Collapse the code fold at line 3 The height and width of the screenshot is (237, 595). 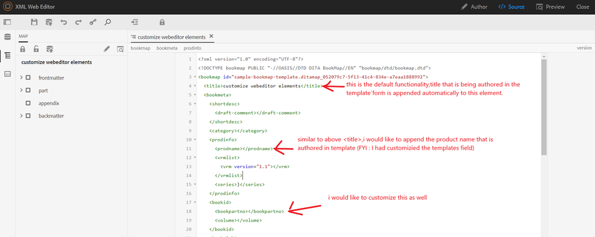pyautogui.click(x=195, y=77)
